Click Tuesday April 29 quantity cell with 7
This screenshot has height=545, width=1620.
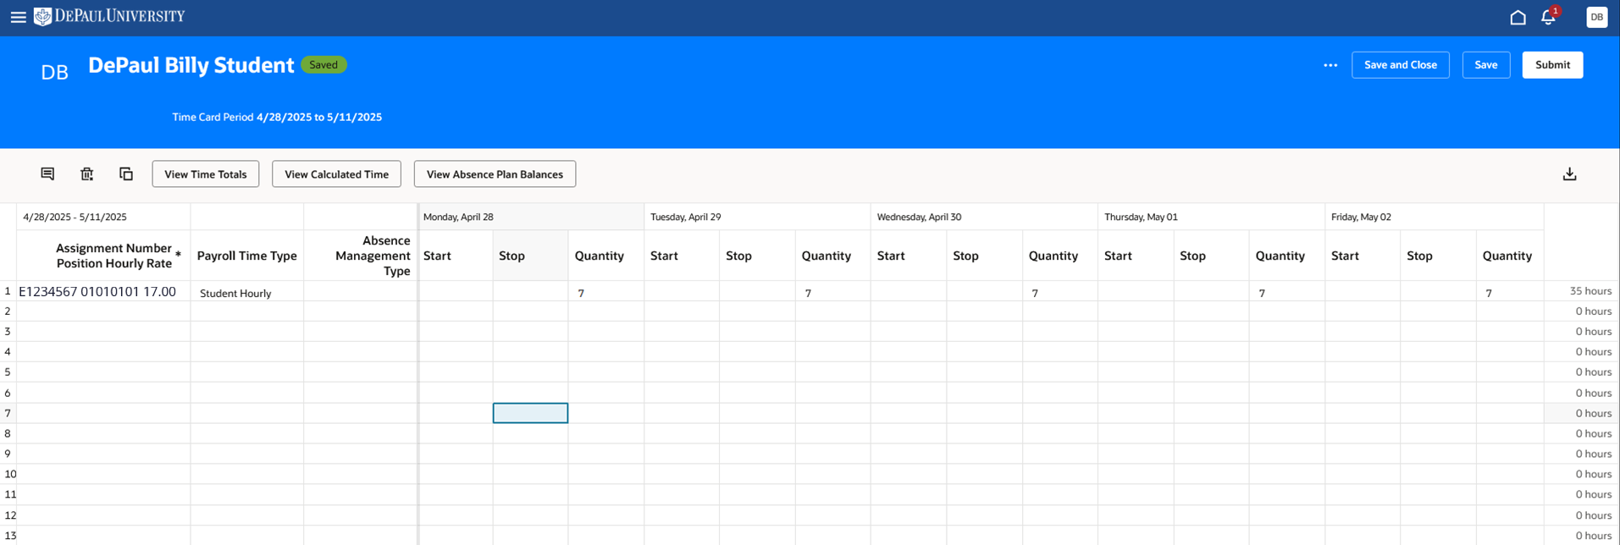(832, 292)
